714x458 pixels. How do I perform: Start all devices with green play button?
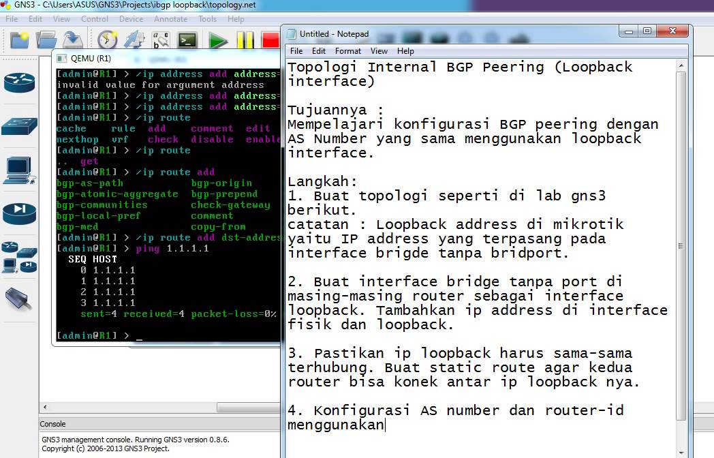click(x=217, y=41)
